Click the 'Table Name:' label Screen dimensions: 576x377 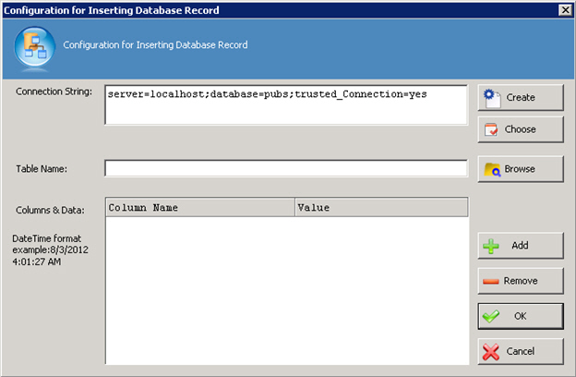tap(42, 169)
